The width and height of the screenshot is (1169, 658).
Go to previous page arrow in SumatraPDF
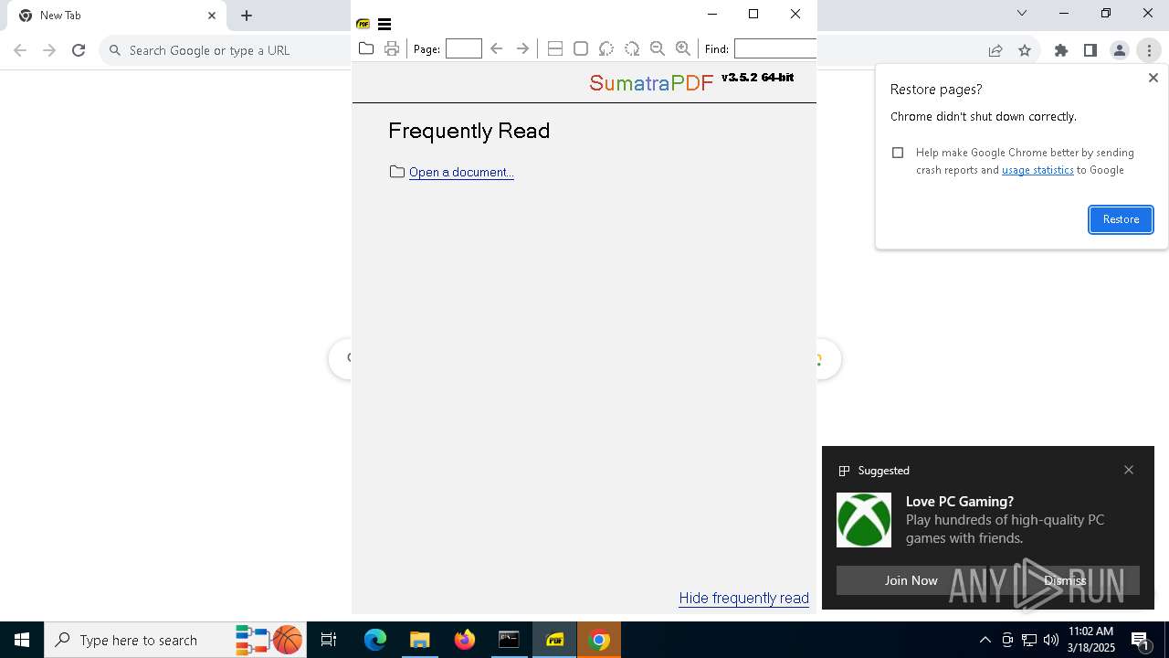click(x=497, y=48)
